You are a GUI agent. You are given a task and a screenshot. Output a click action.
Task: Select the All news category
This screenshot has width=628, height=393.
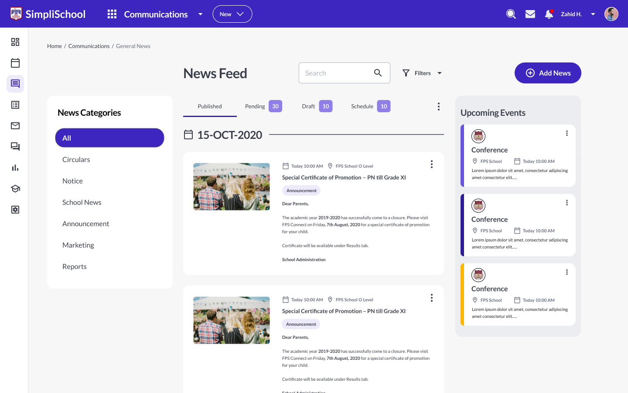coord(109,138)
